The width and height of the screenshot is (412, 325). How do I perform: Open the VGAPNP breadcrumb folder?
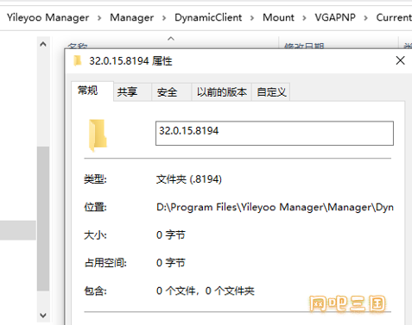[335, 17]
